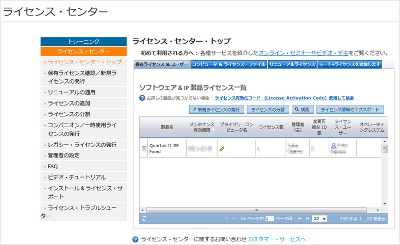Click the help icon beside ライセンス・センターに関するお問い合わせ

point(136,239)
